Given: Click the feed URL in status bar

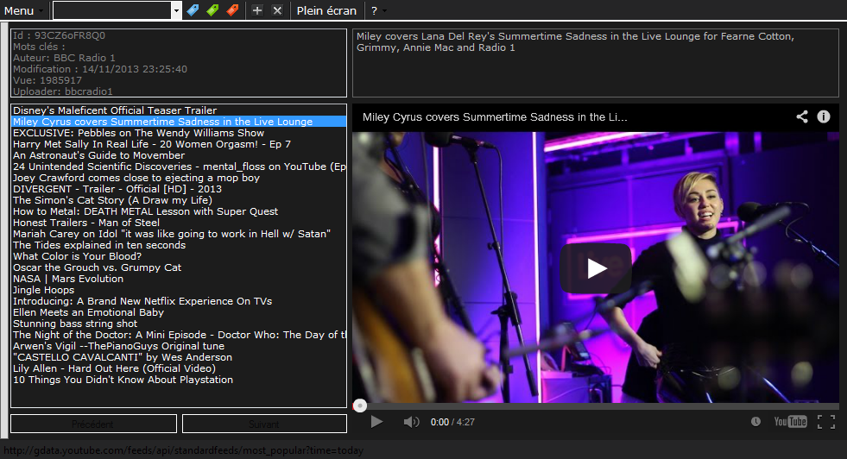Looking at the screenshot, I should (x=184, y=450).
